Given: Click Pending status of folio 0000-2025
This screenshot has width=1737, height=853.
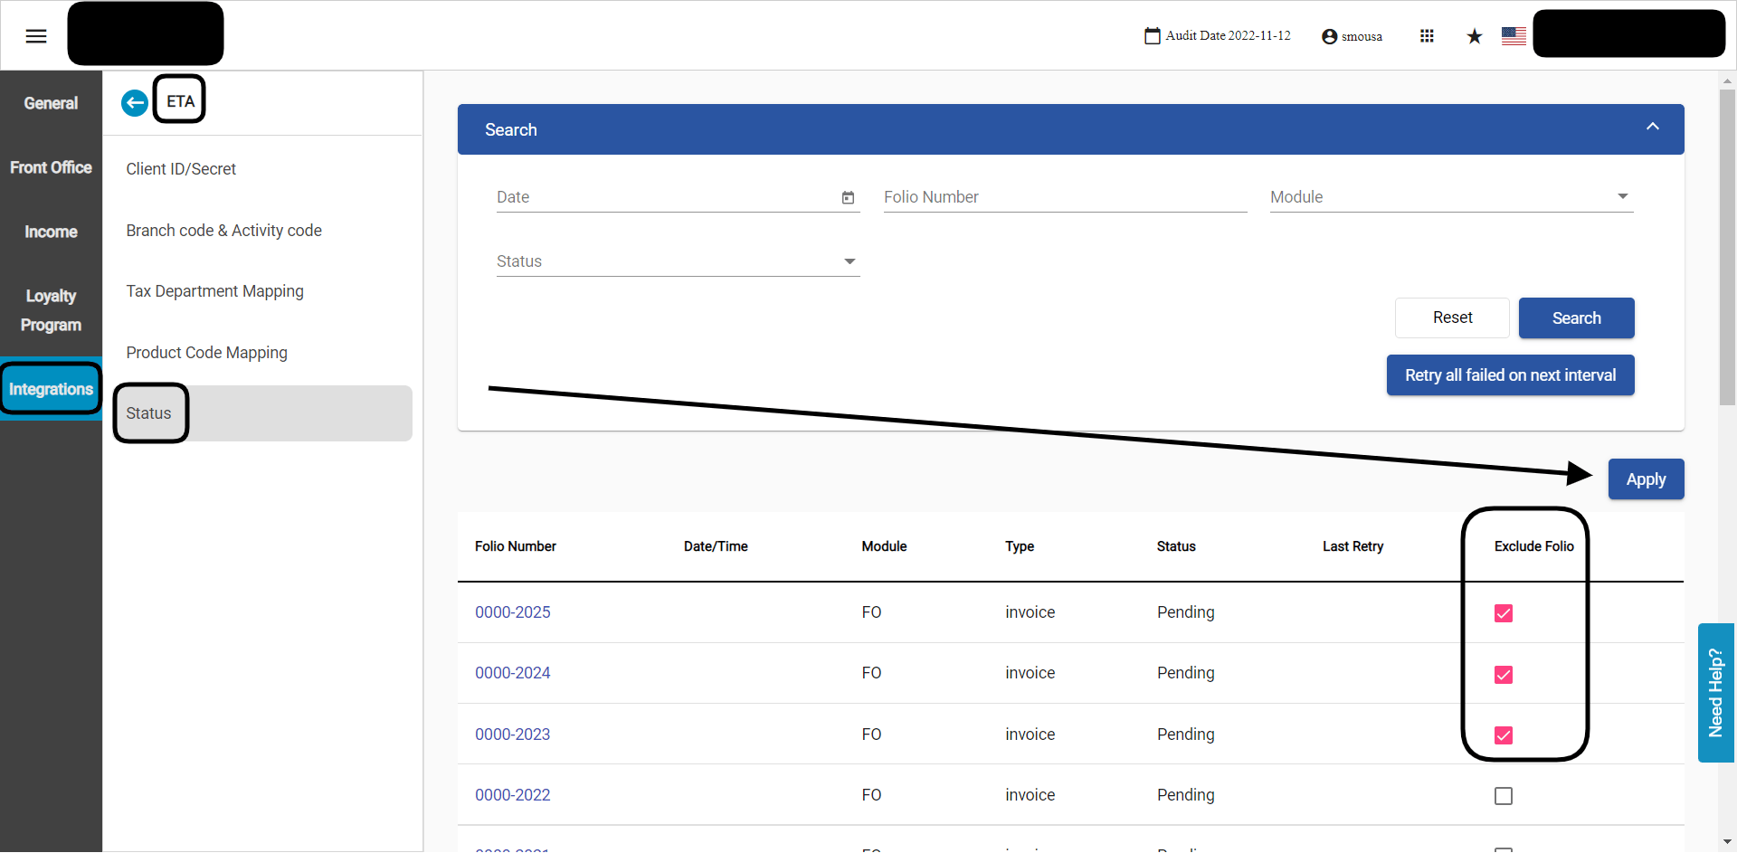Looking at the screenshot, I should [x=1185, y=612].
